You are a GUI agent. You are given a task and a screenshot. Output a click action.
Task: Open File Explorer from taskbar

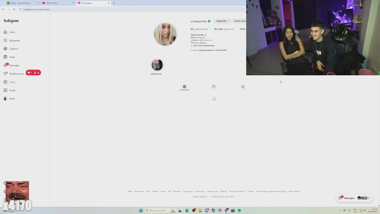point(200,210)
